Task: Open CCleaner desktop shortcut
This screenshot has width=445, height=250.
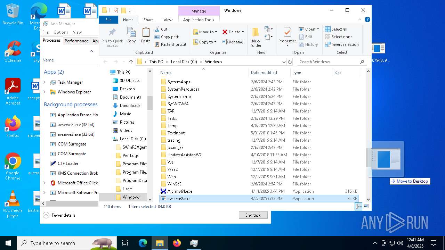Action: pos(13,51)
